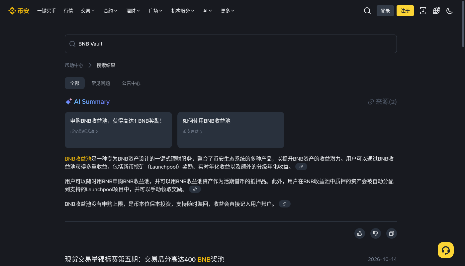
Task: Open 行情 menu item
Action: click(68, 11)
